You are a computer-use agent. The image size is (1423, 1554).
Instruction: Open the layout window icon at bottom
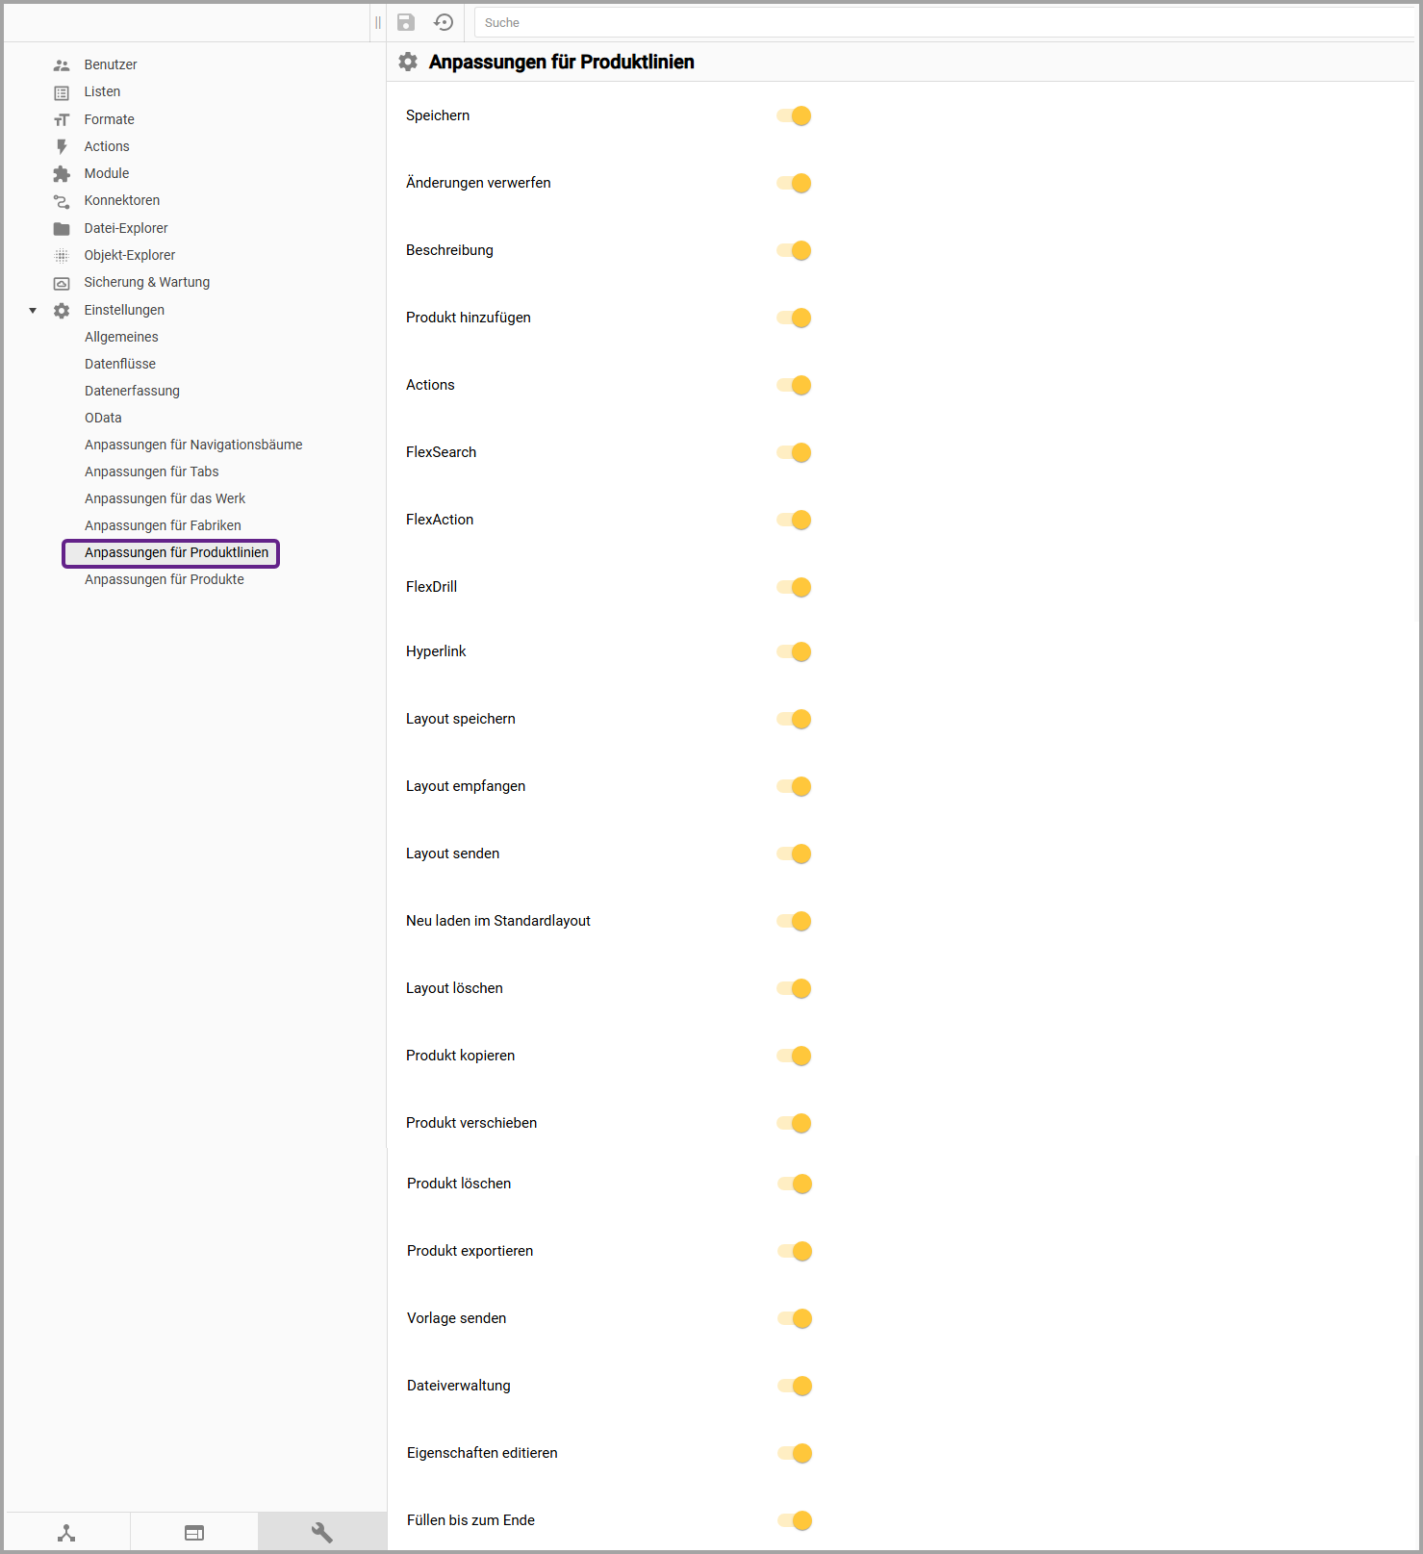click(194, 1533)
